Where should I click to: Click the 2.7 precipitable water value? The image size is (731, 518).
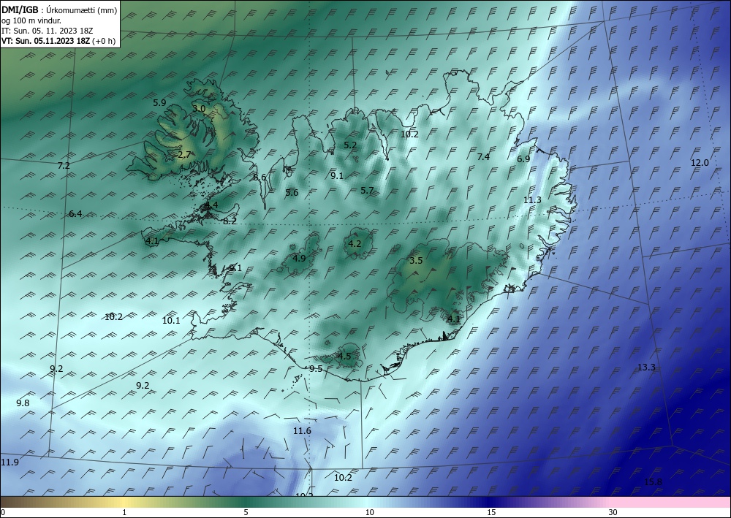[184, 155]
